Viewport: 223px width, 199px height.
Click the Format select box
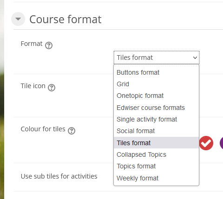point(157,58)
